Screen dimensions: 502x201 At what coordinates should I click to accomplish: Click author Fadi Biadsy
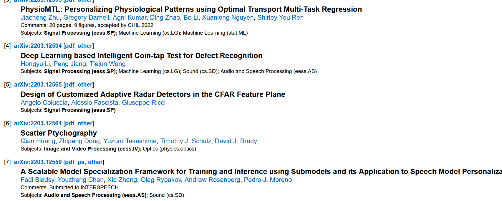click(37, 180)
